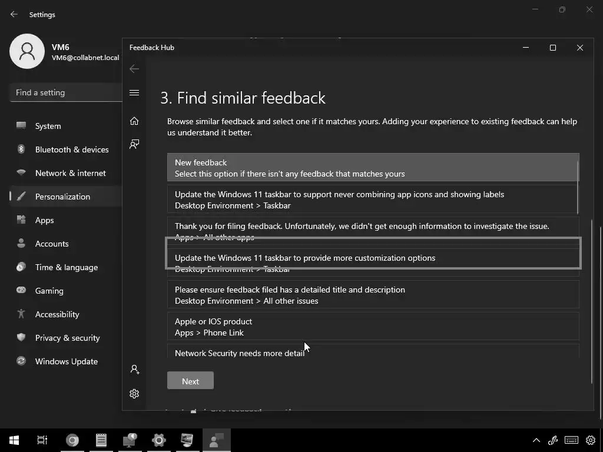Open the Settings gear app in taskbar
Image resolution: width=603 pixels, height=452 pixels.
[159, 440]
